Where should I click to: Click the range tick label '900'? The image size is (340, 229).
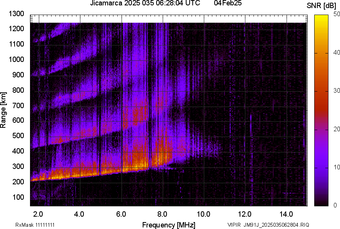[18, 75]
